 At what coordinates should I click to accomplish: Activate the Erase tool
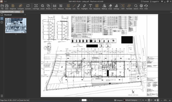point(110,7)
